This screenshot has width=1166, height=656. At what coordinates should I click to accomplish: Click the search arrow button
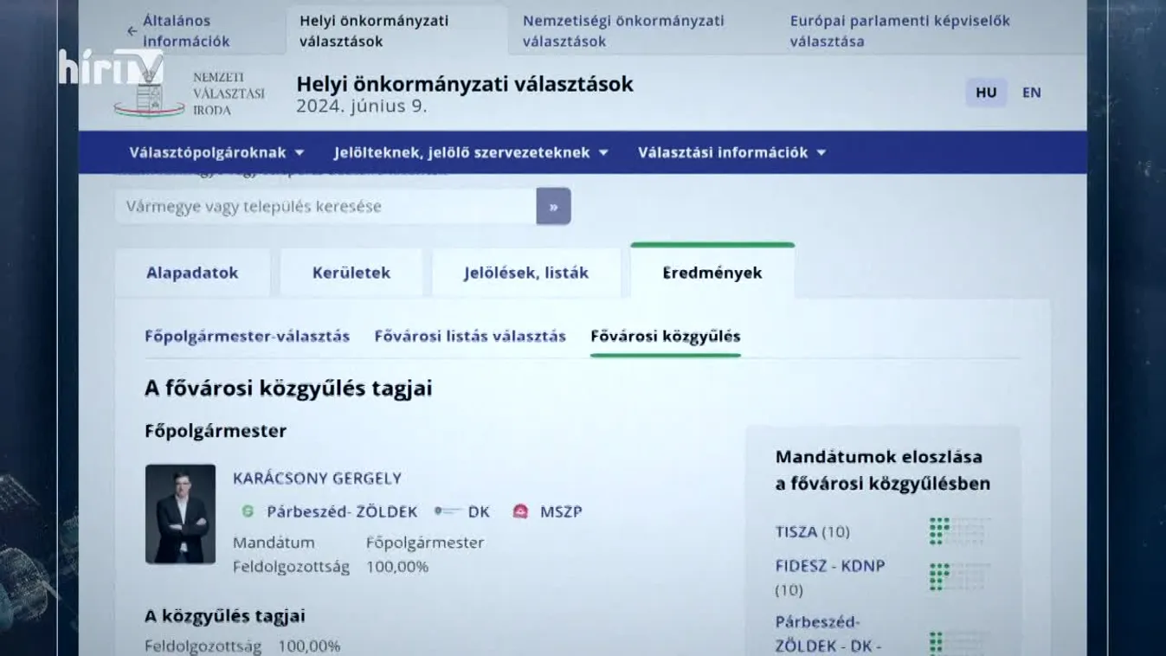553,207
